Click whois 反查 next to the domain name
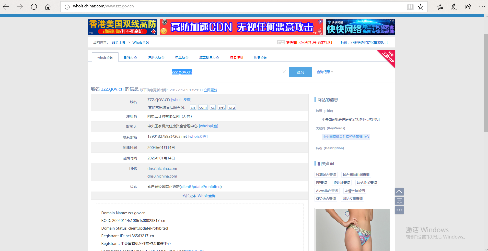This screenshot has width=488, height=251. pyautogui.click(x=181, y=100)
